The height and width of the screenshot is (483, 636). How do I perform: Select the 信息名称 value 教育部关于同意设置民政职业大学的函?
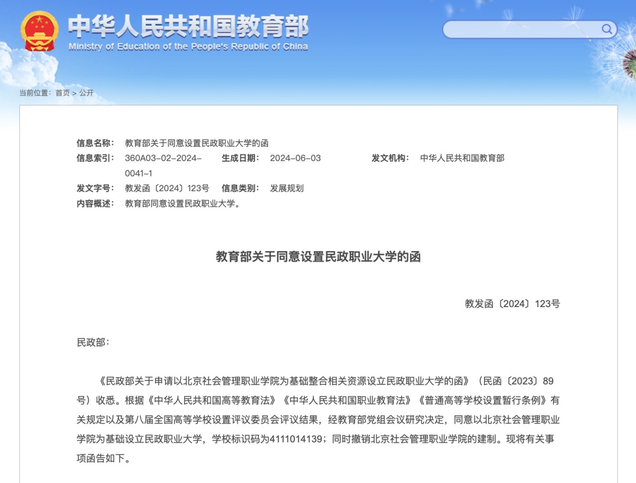pyautogui.click(x=197, y=143)
